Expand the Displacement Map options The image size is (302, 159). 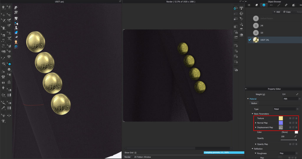[256, 127]
